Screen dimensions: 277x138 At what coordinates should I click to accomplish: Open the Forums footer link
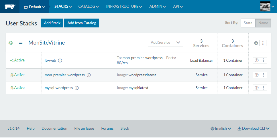pos(107,129)
